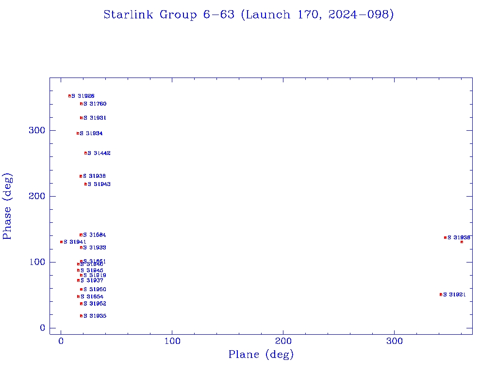
Task: Select the S 31943 satellite label
Action: 99,184
